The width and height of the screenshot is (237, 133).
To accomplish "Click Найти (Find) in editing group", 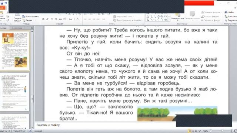I will tap(230, 12).
